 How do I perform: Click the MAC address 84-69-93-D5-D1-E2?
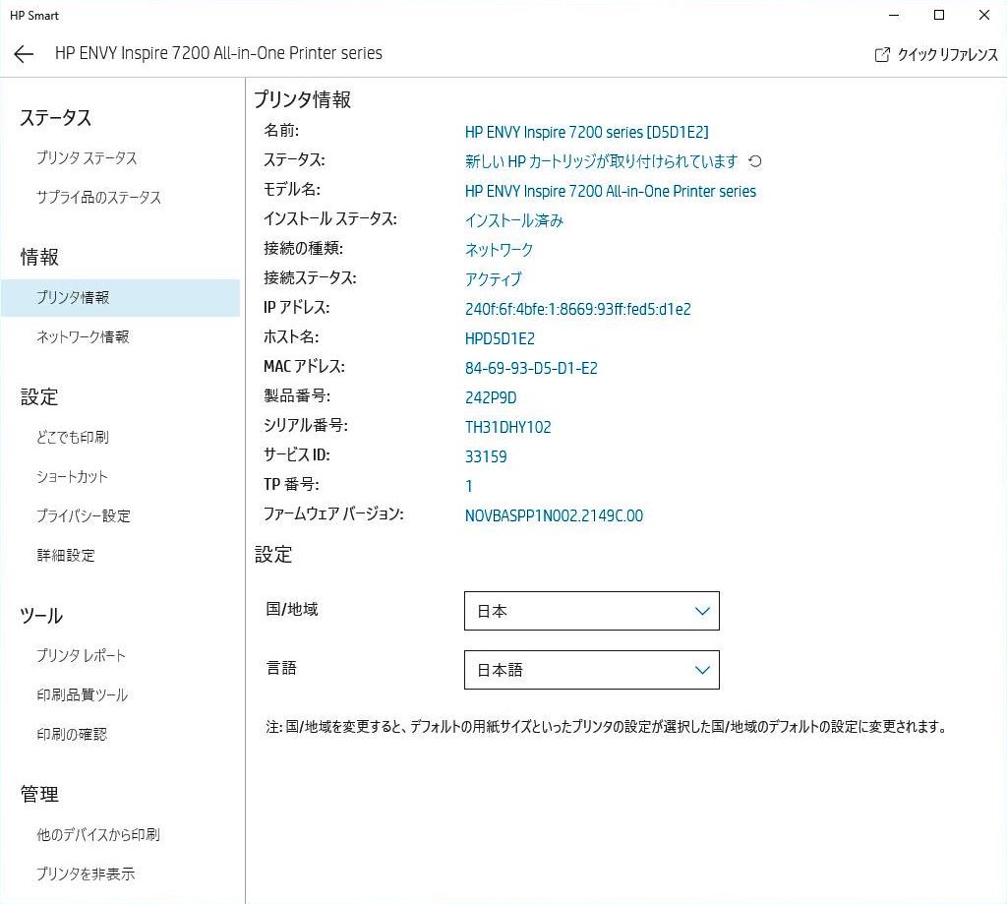pyautogui.click(x=531, y=368)
